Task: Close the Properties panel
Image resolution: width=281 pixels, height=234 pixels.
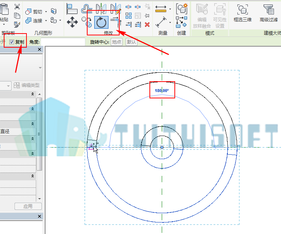Action: [40, 50]
